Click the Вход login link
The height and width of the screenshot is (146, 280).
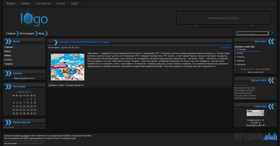point(41,33)
